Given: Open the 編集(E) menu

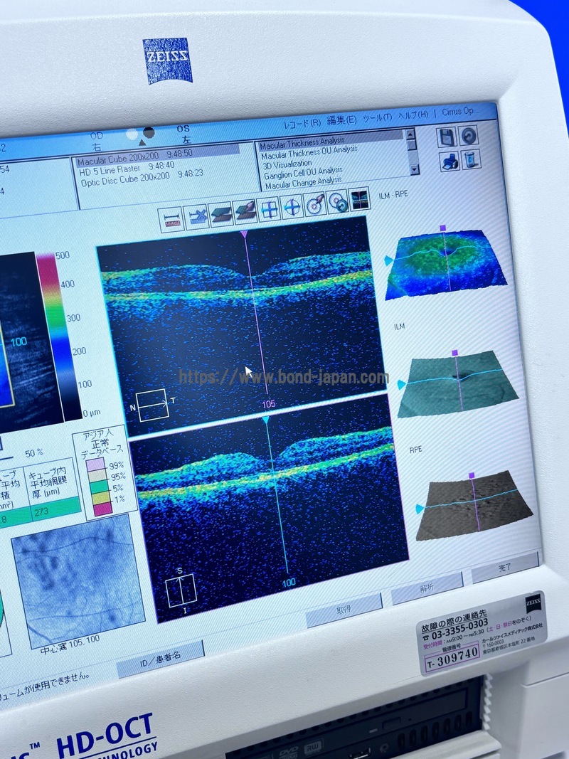Looking at the screenshot, I should [x=341, y=120].
